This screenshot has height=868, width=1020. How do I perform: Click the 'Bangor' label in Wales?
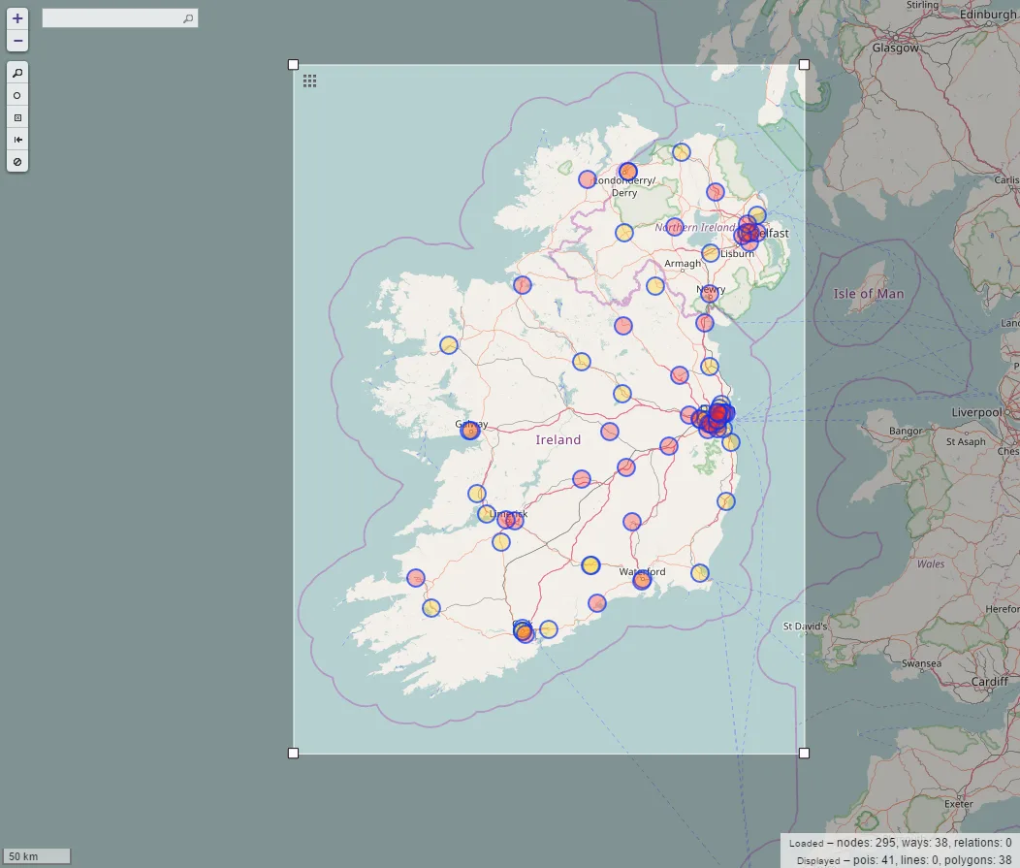[906, 431]
